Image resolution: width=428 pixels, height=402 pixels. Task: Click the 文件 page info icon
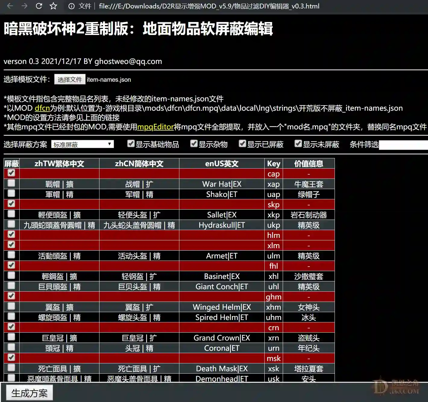[71, 6]
